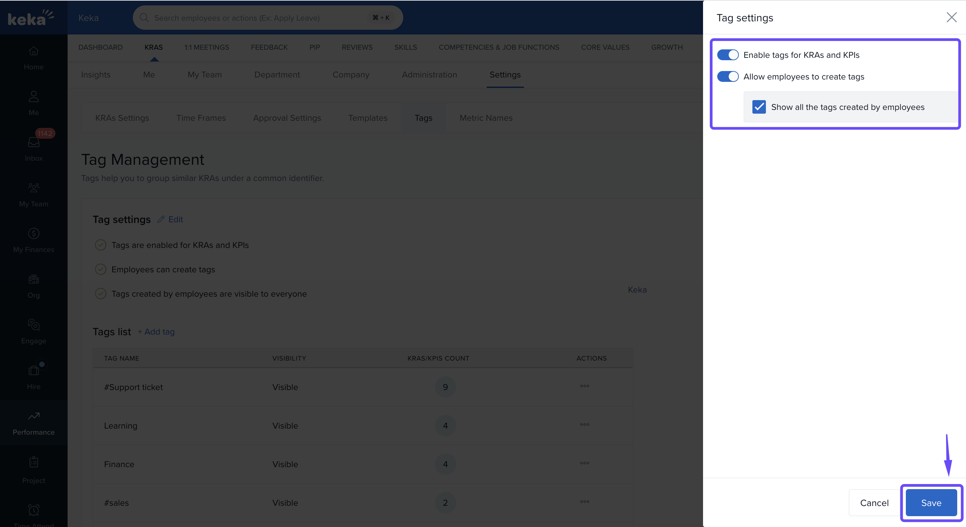Open the Hire sidebar icon
This screenshot has width=966, height=527.
33,376
